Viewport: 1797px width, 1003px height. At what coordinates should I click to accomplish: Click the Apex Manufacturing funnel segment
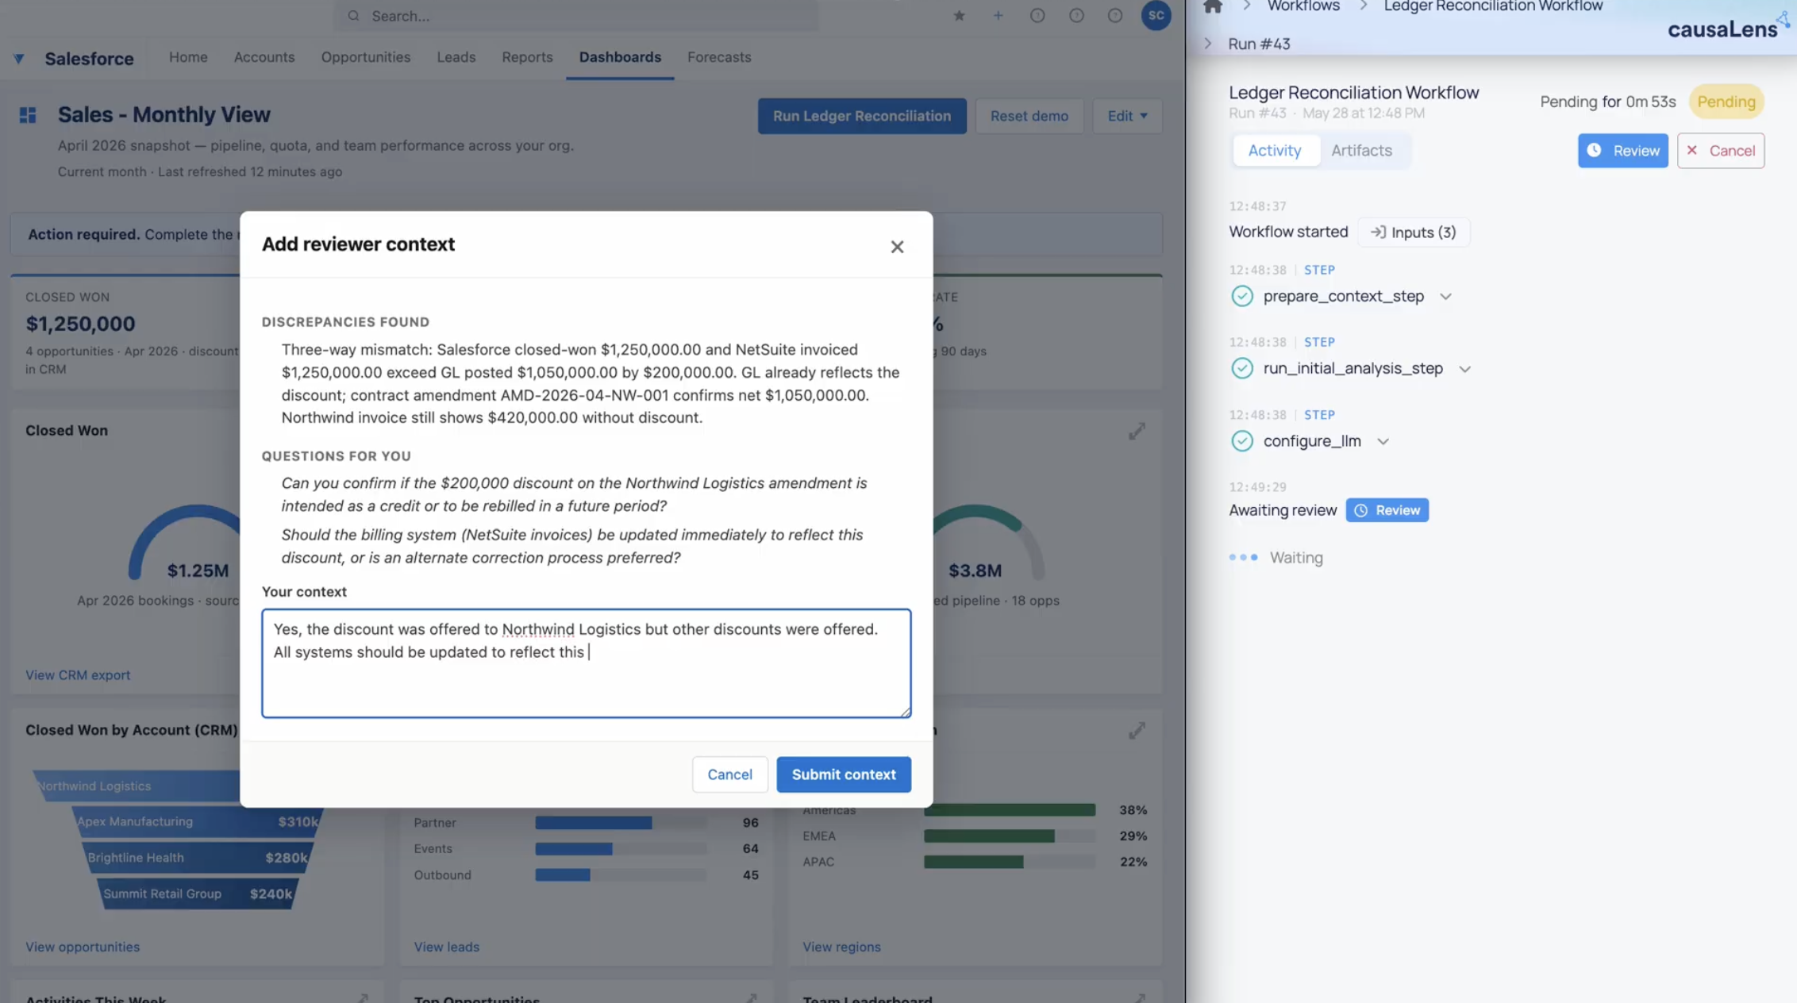(x=197, y=822)
